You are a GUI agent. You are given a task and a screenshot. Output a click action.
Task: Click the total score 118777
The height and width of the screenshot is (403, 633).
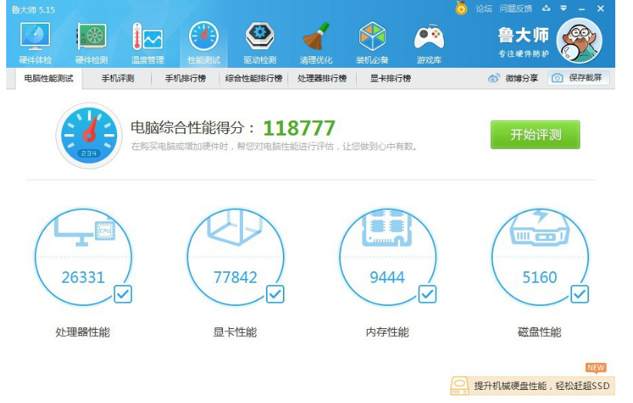[299, 128]
